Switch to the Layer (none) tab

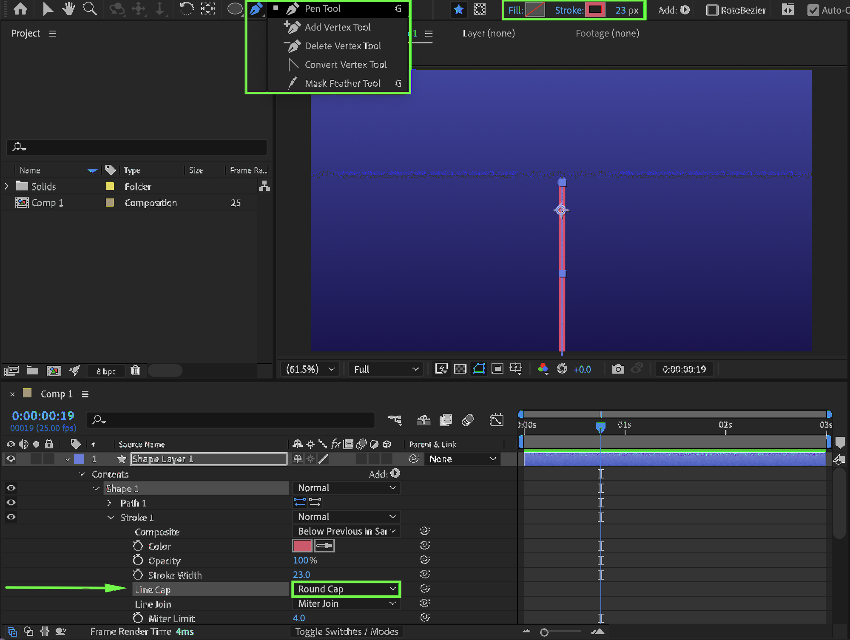point(489,33)
